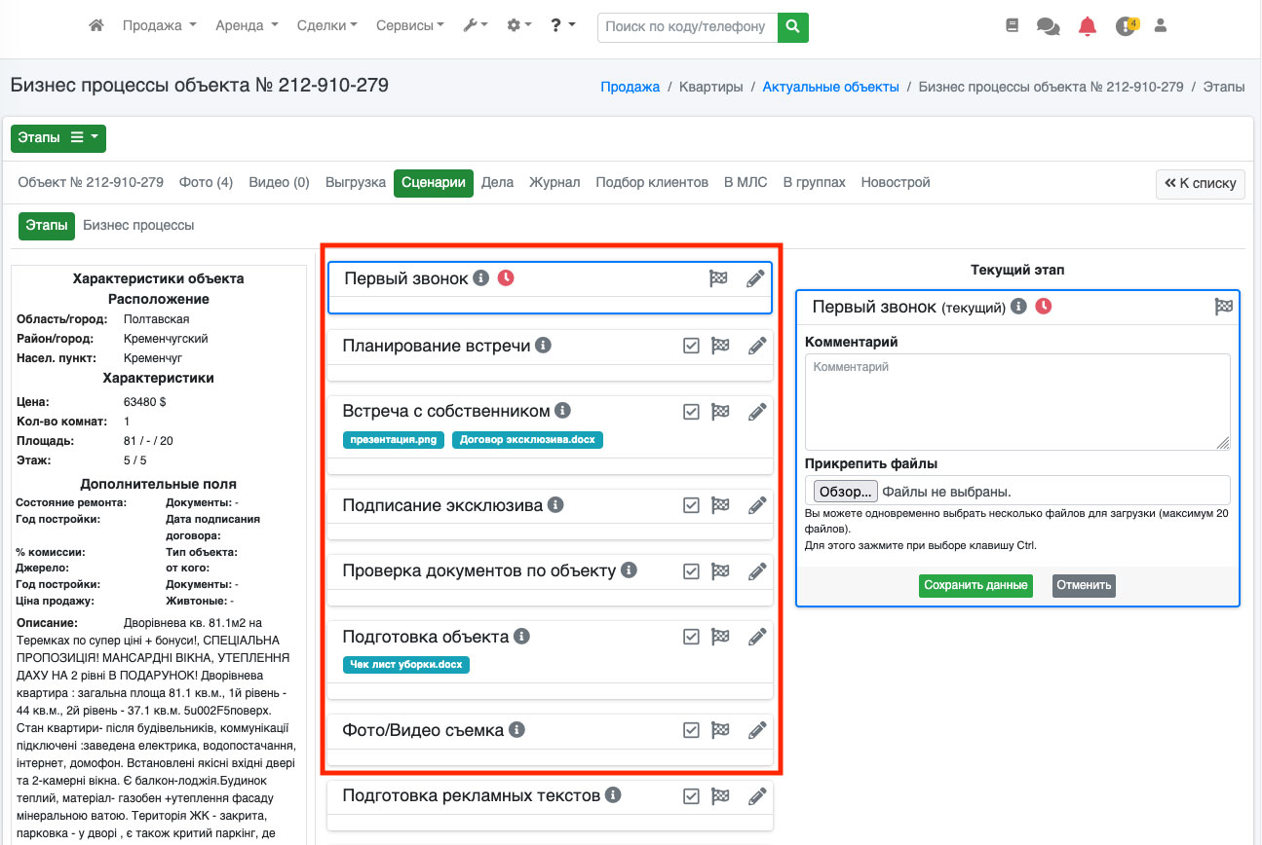Viewport: 1262px width, 845px height.
Task: Click the home icon in navbar
Action: point(96,26)
